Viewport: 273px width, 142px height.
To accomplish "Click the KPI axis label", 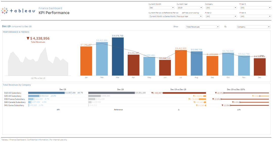I will [x=58, y=110].
